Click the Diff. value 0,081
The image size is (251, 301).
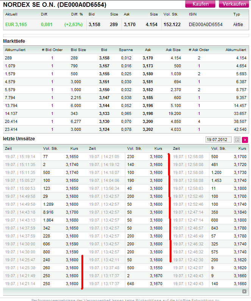click(x=47, y=25)
